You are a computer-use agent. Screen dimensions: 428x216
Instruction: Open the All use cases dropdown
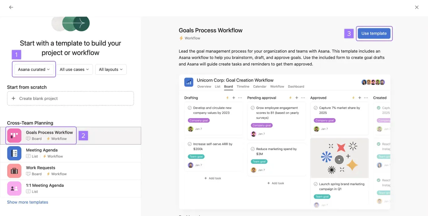[x=74, y=69]
